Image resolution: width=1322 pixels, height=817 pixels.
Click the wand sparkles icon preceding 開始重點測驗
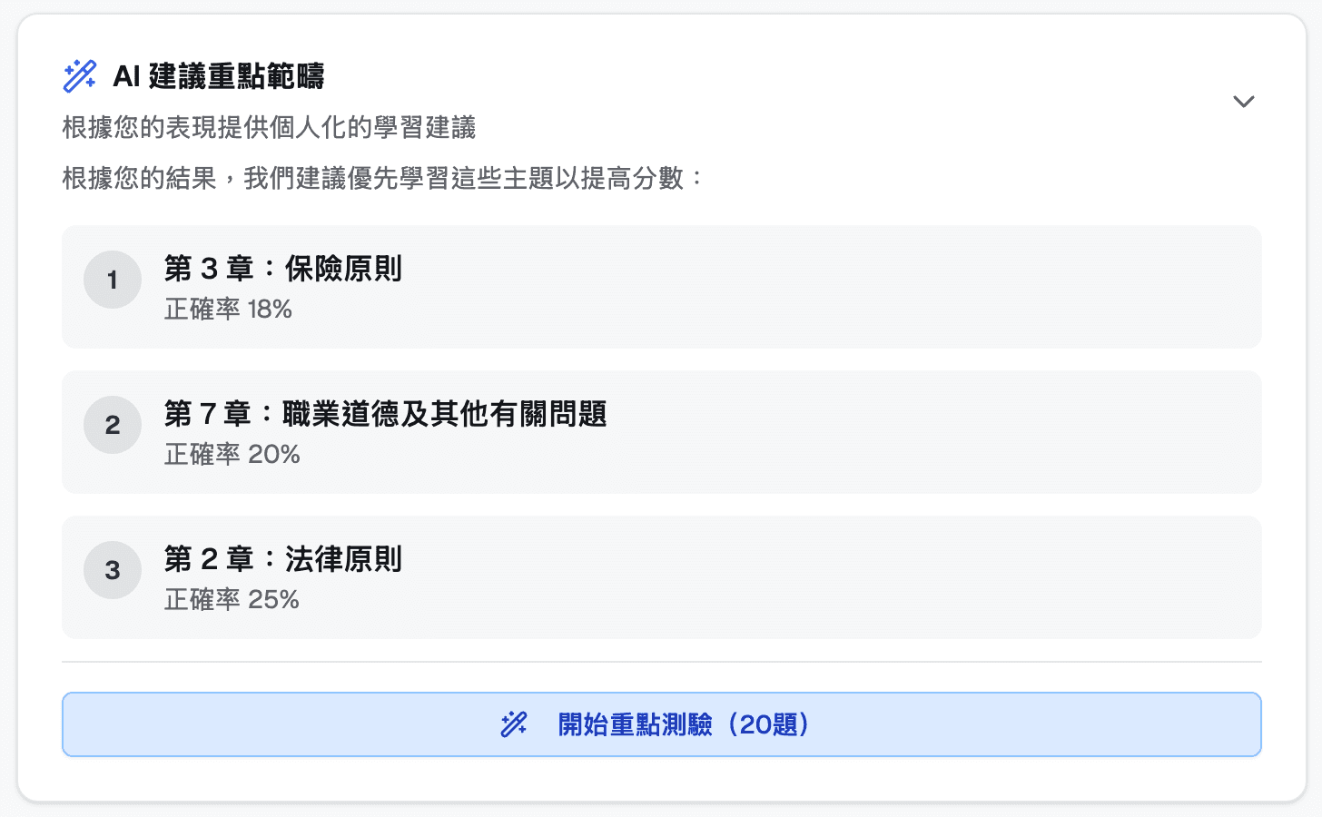click(514, 723)
